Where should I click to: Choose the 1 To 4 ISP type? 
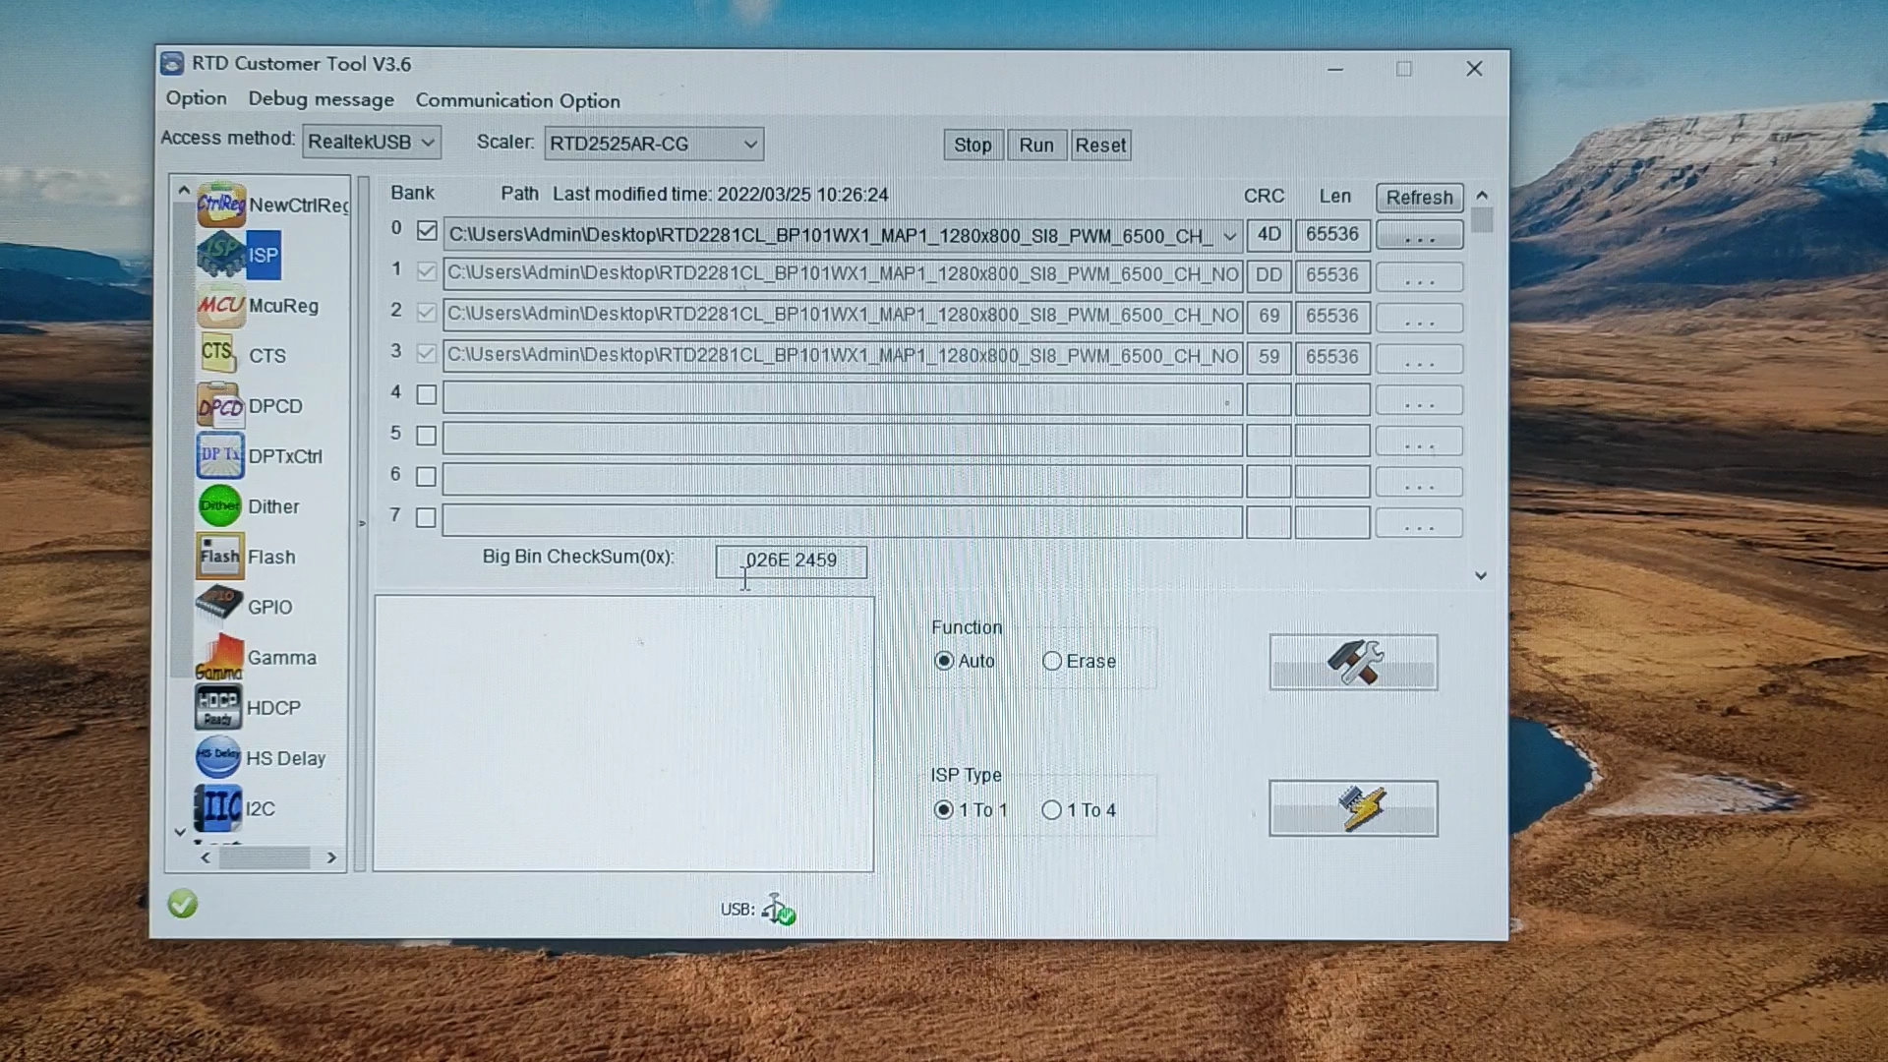1052,809
